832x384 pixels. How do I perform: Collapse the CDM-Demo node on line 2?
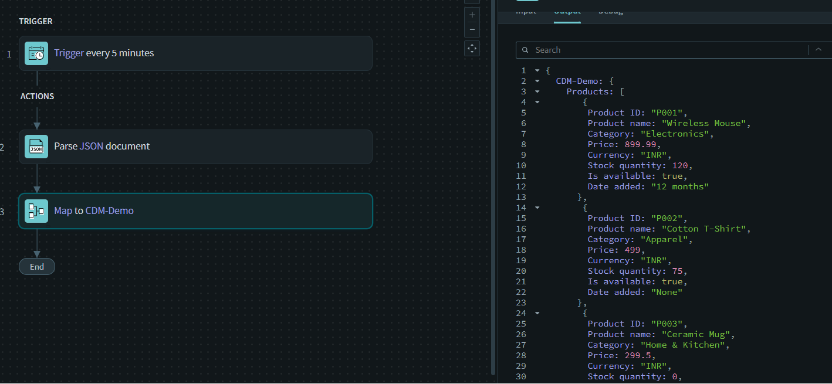[536, 80]
